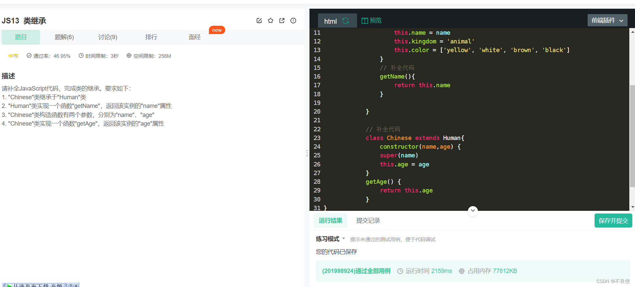Click the getName() code line
Screen dimensions: 635x287
(397, 77)
